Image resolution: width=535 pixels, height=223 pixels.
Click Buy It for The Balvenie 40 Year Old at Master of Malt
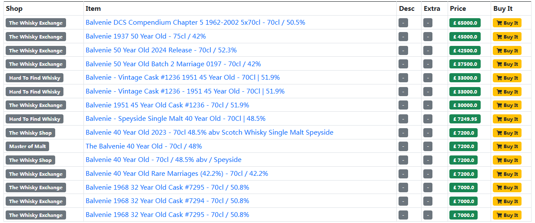pos(507,146)
